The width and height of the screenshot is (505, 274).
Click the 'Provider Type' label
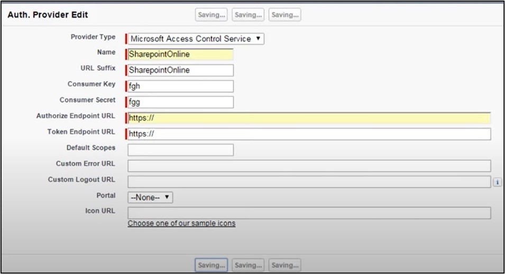click(93, 37)
